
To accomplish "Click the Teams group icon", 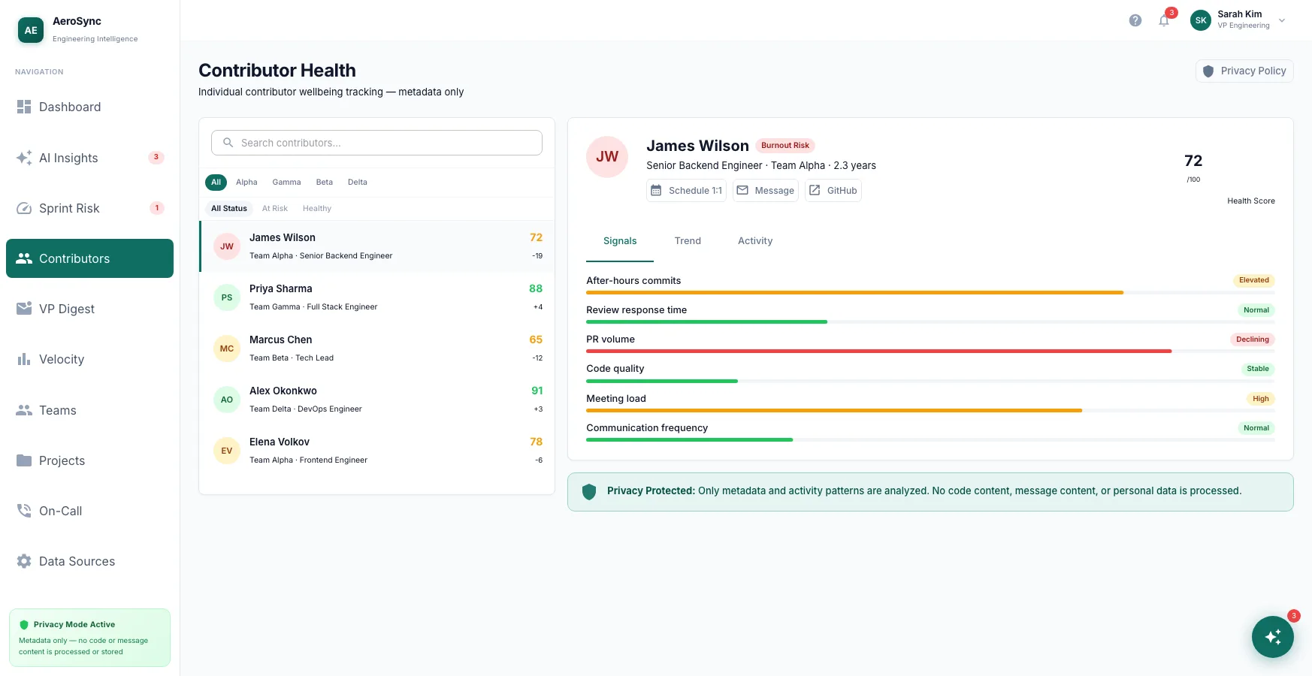I will pos(24,410).
